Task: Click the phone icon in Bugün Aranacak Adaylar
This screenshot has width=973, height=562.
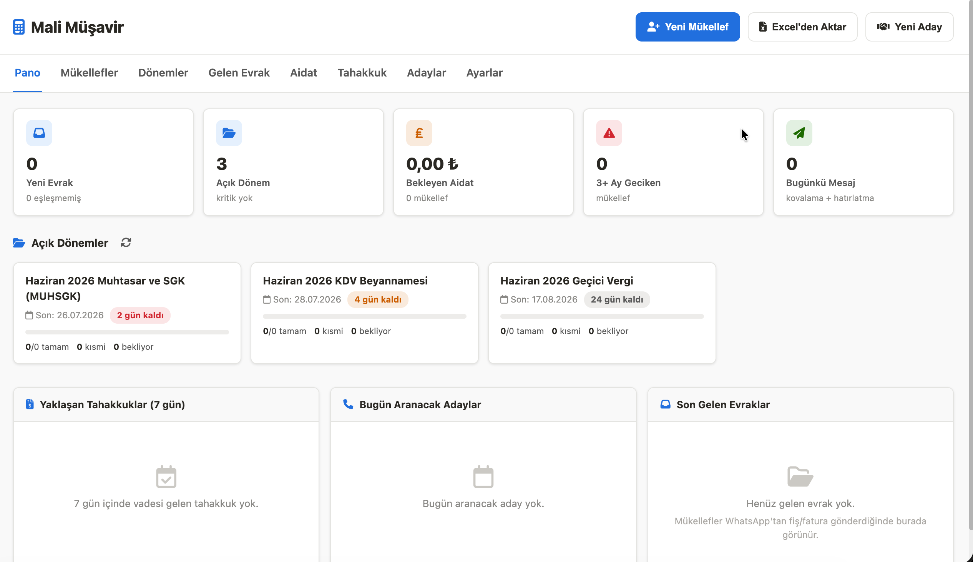Action: (x=348, y=404)
